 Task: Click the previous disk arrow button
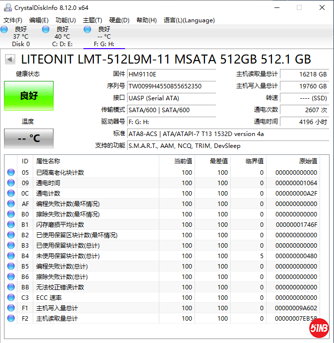(9, 60)
